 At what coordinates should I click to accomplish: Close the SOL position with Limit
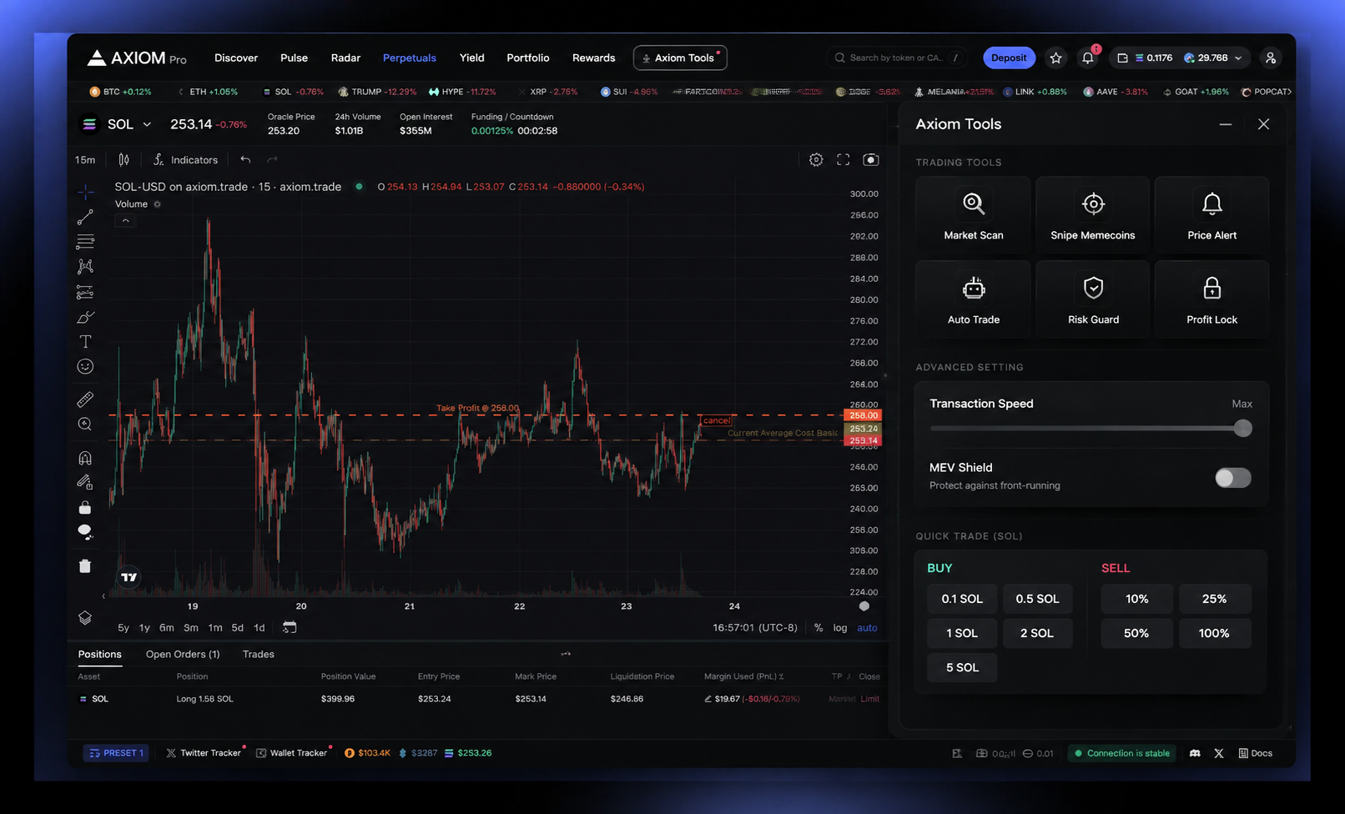coord(870,699)
